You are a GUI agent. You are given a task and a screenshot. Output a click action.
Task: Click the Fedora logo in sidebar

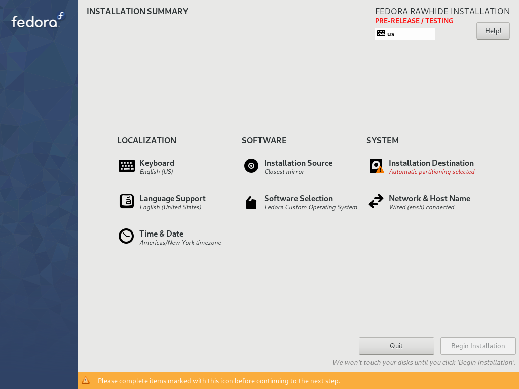pyautogui.click(x=38, y=20)
